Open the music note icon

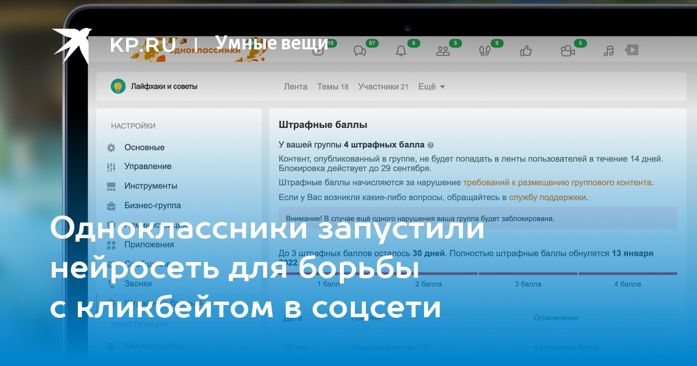pos(609,51)
